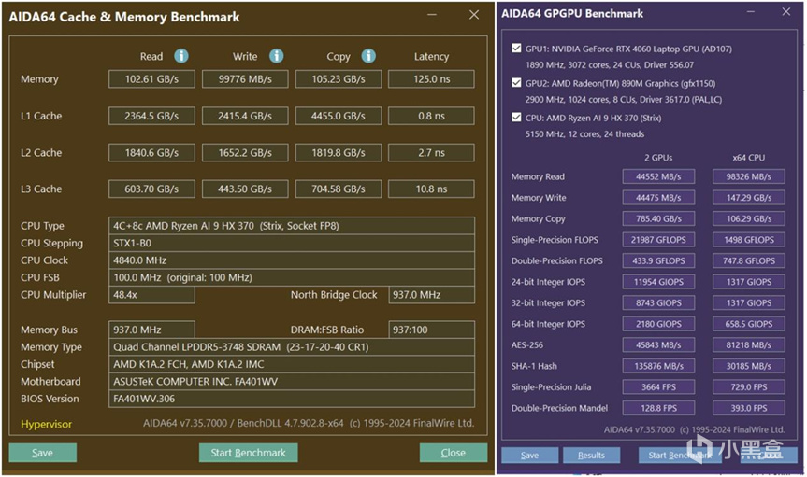Click Save in GPGPU Benchmark window
Viewport: 807px width, 477px height.
pos(529,456)
